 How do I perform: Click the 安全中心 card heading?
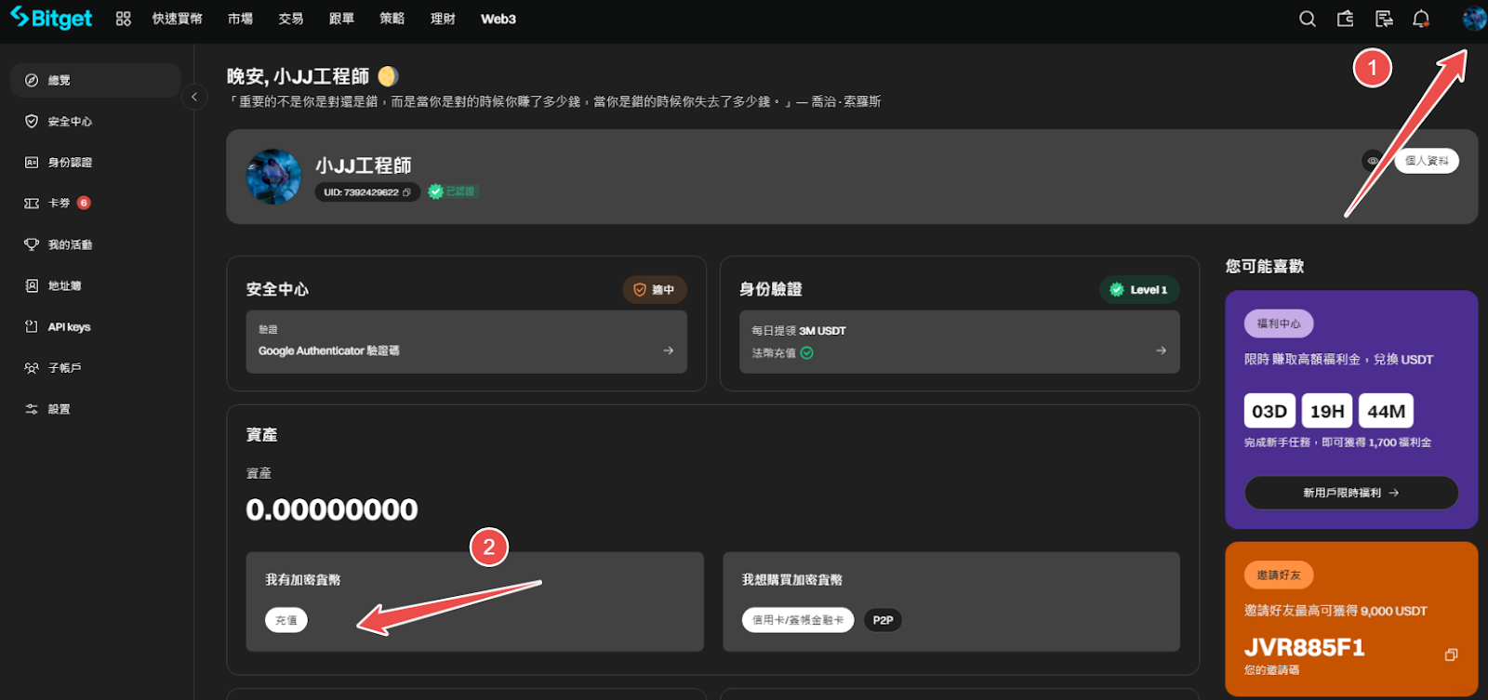[x=277, y=290]
